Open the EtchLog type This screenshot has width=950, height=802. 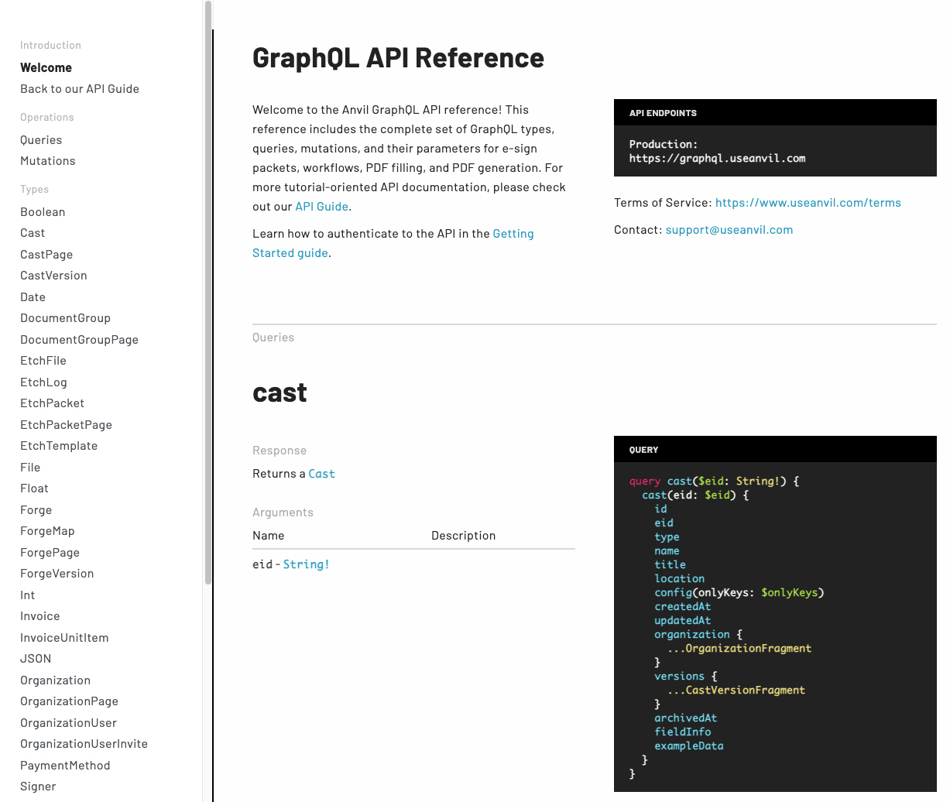click(43, 382)
